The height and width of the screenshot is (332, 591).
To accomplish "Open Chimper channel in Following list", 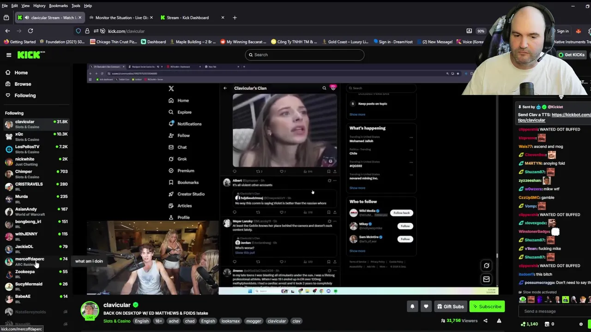I will 36,174.
